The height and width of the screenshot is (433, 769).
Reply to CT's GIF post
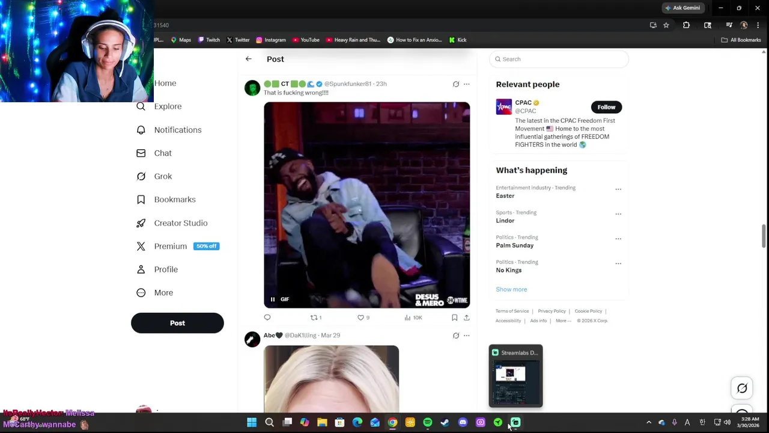[x=267, y=318]
